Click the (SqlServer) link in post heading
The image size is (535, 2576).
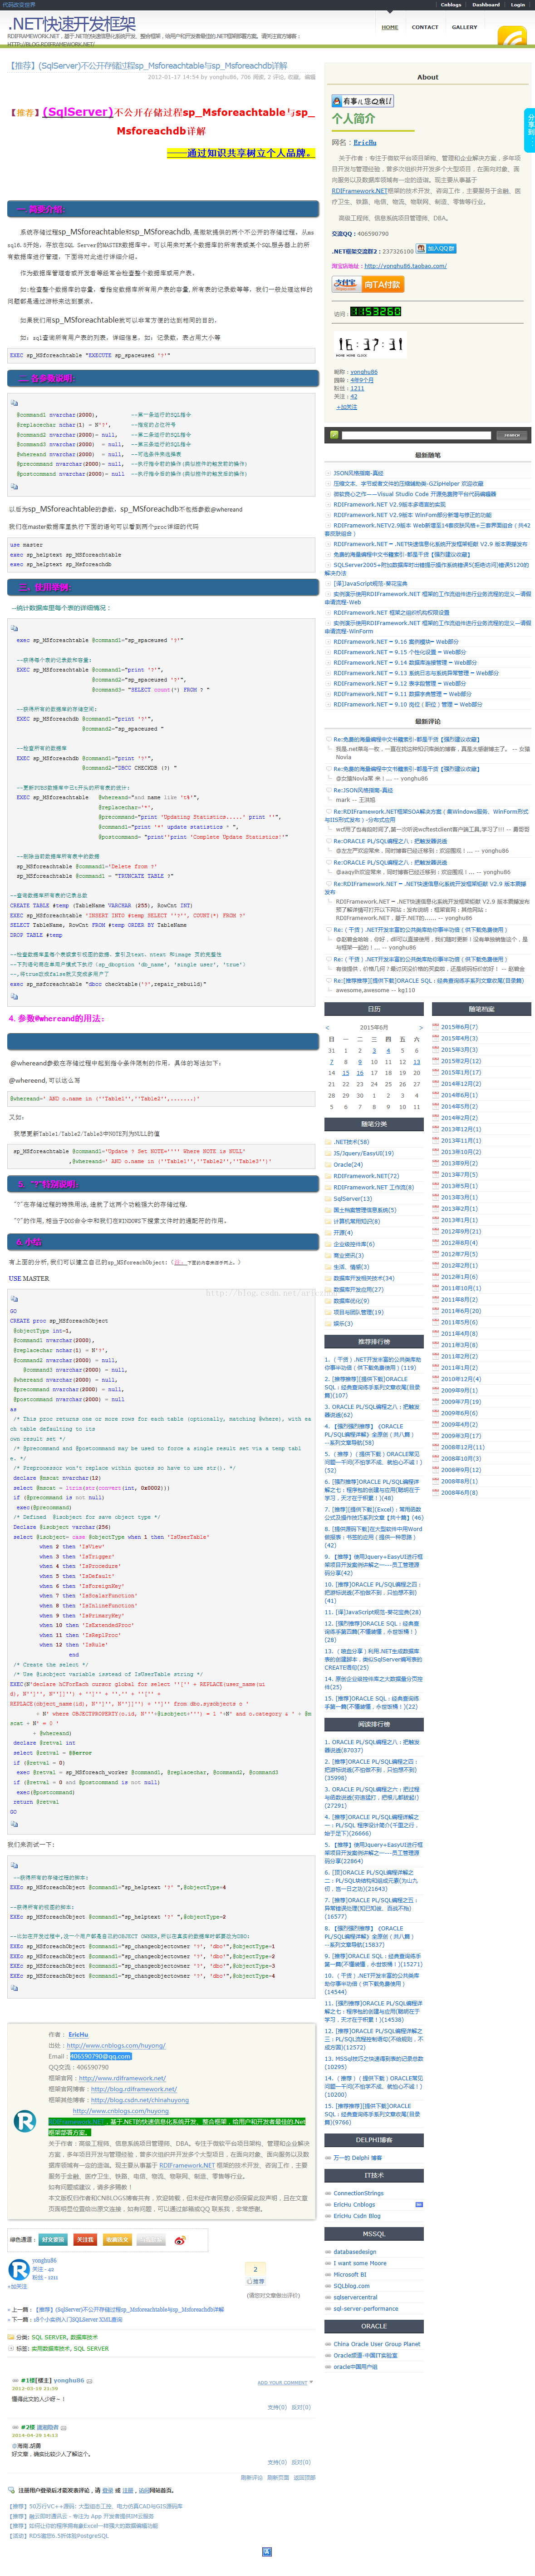78,112
